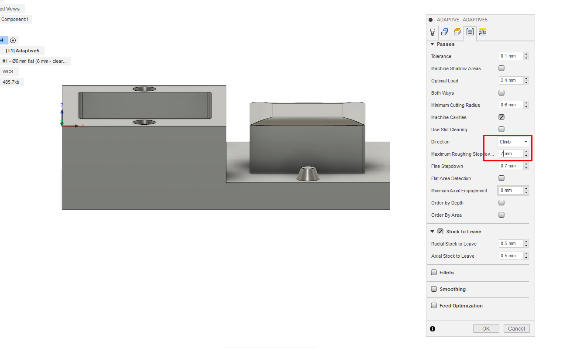Click the Minimum Axial Engagement field

(x=511, y=191)
